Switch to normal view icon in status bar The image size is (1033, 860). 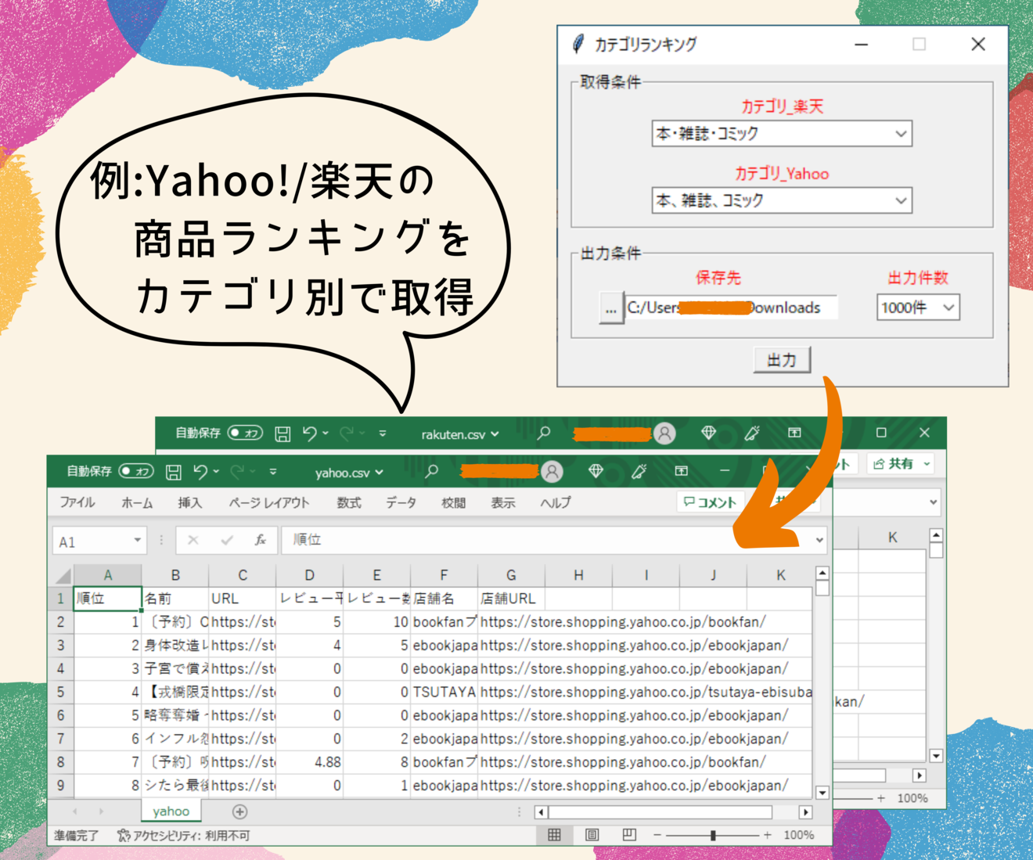pos(554,835)
